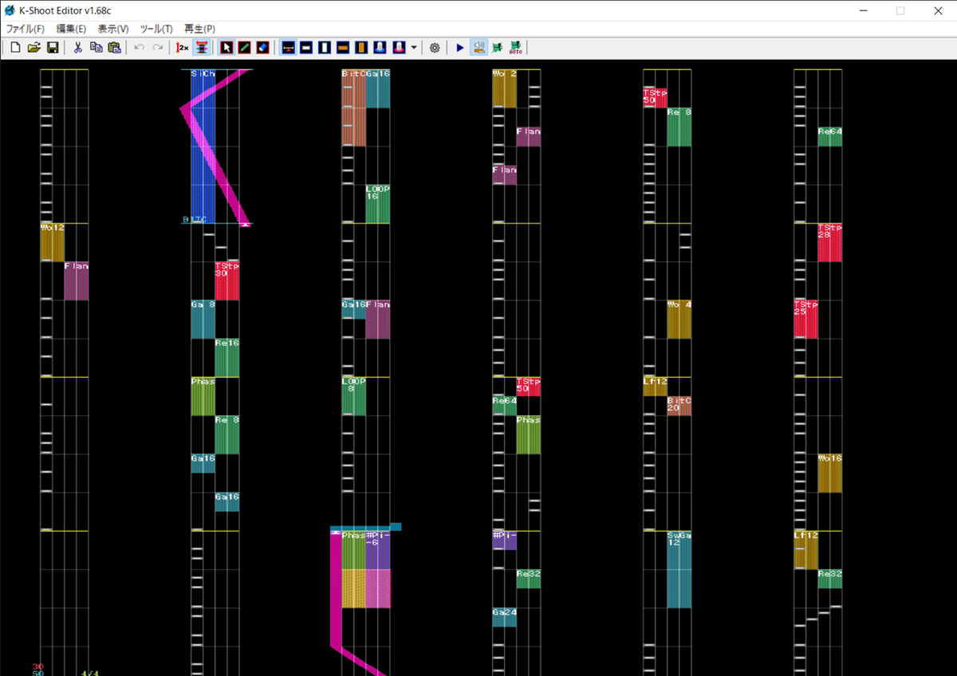
Task: Undo the last edit
Action: 140,48
